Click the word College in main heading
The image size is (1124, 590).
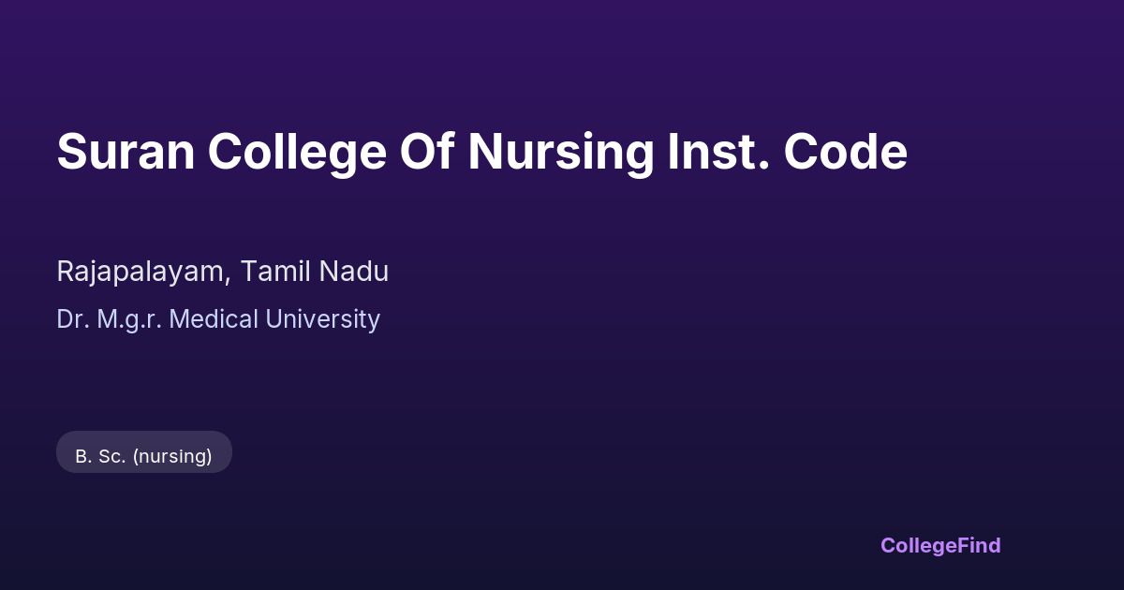point(297,152)
